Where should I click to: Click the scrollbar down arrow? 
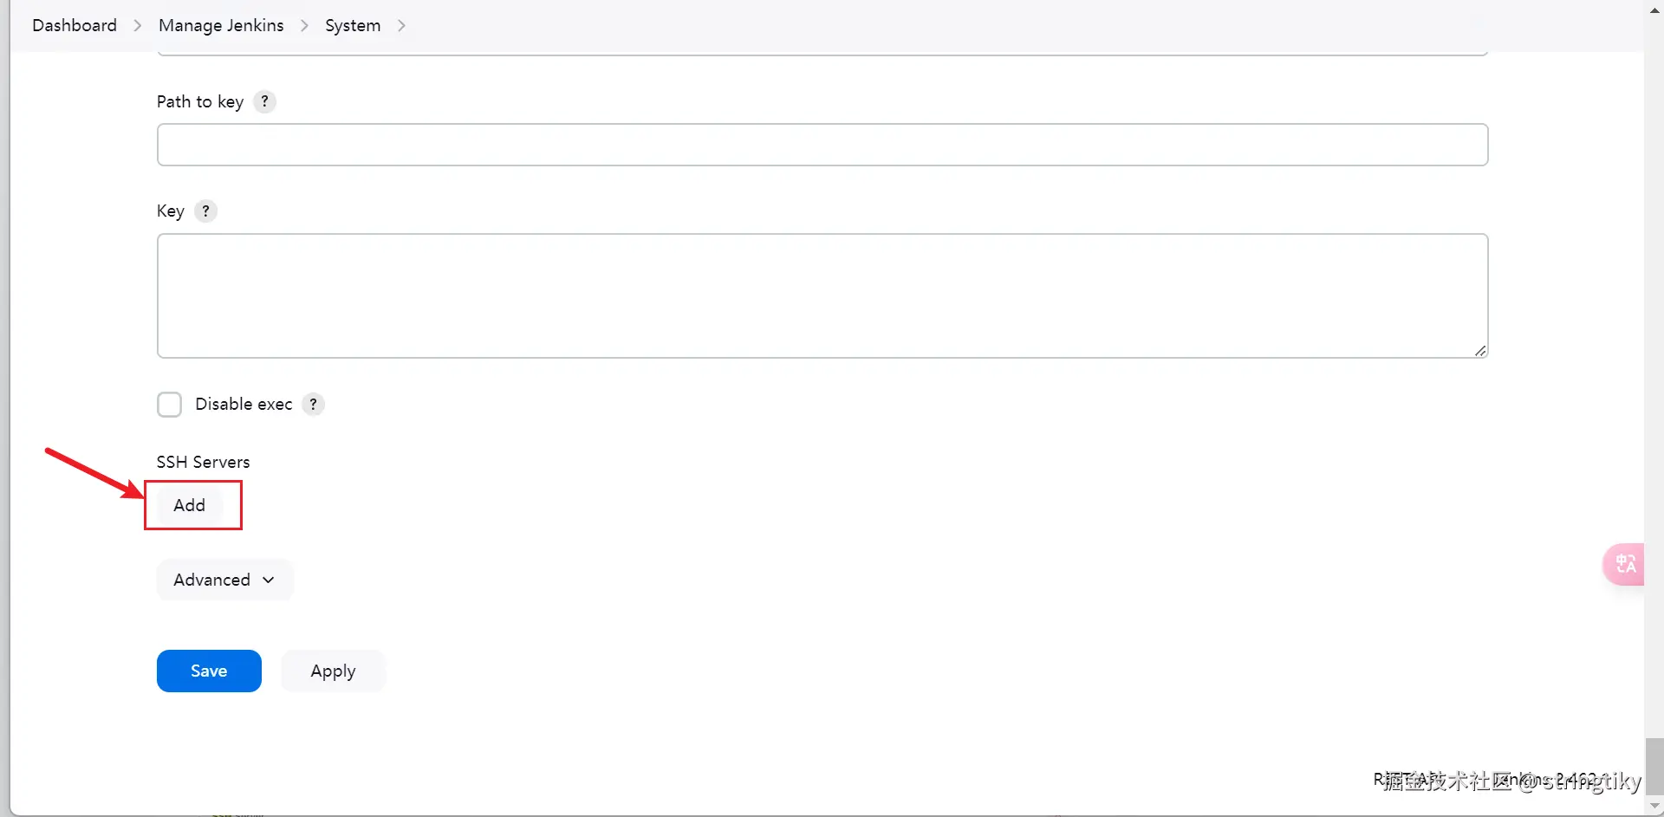point(1654,807)
